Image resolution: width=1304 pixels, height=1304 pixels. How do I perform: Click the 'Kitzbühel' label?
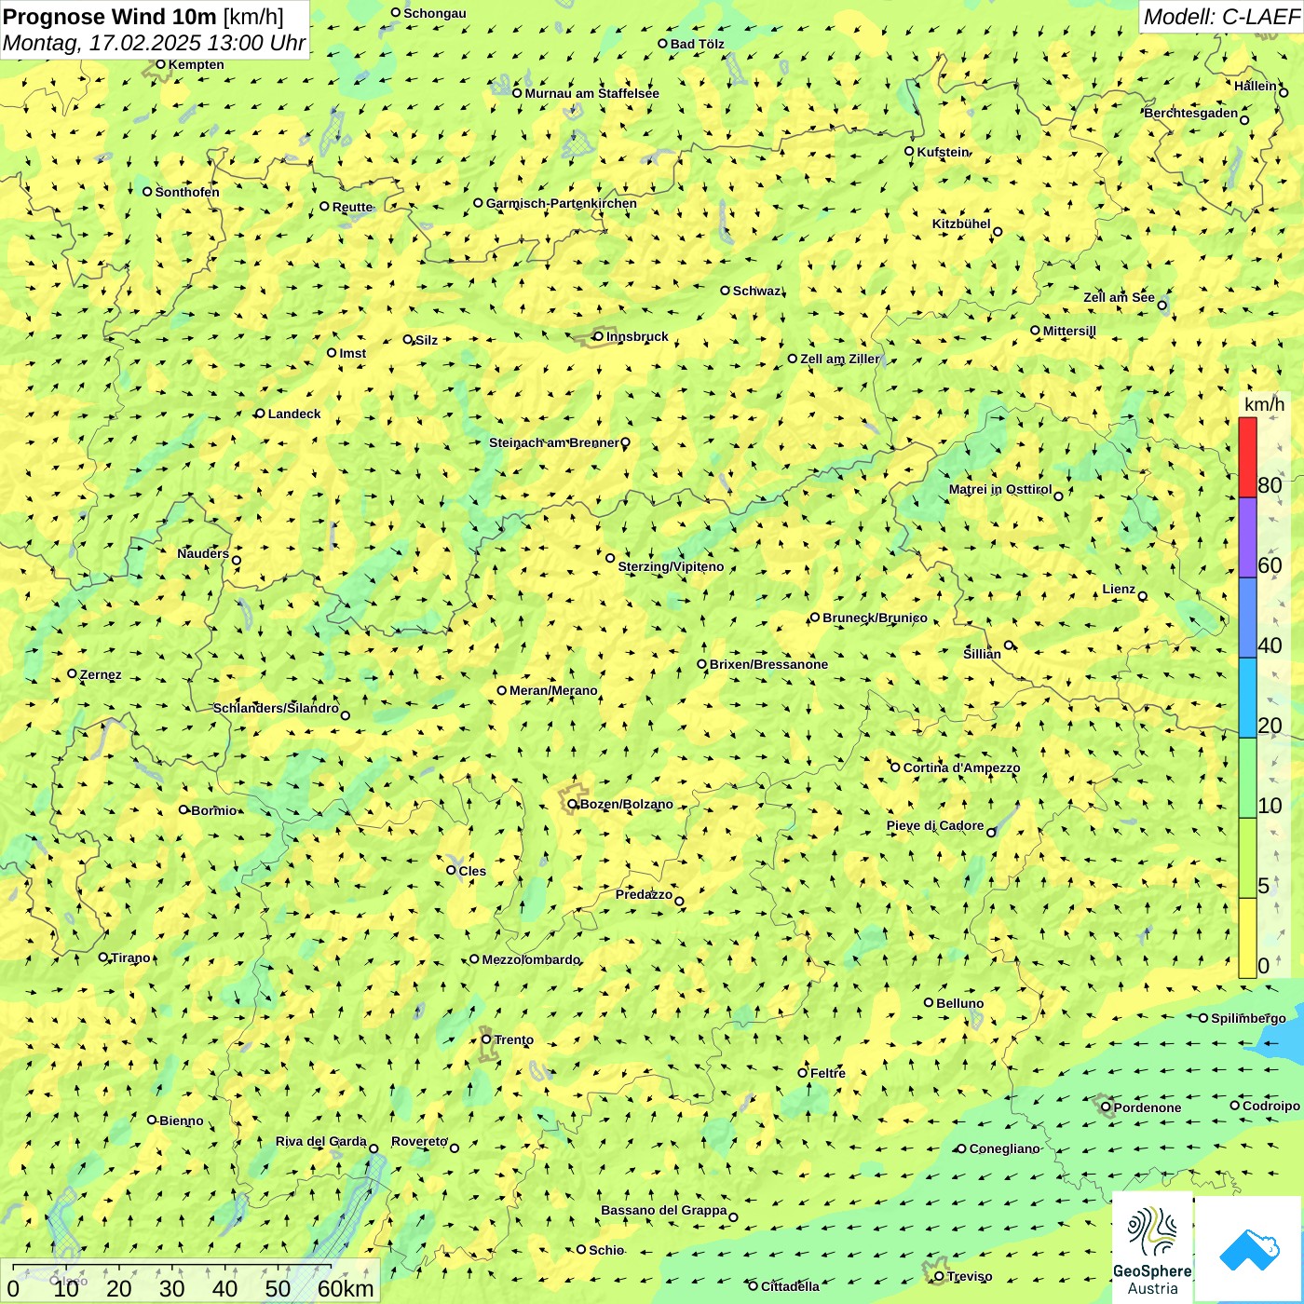(x=961, y=224)
